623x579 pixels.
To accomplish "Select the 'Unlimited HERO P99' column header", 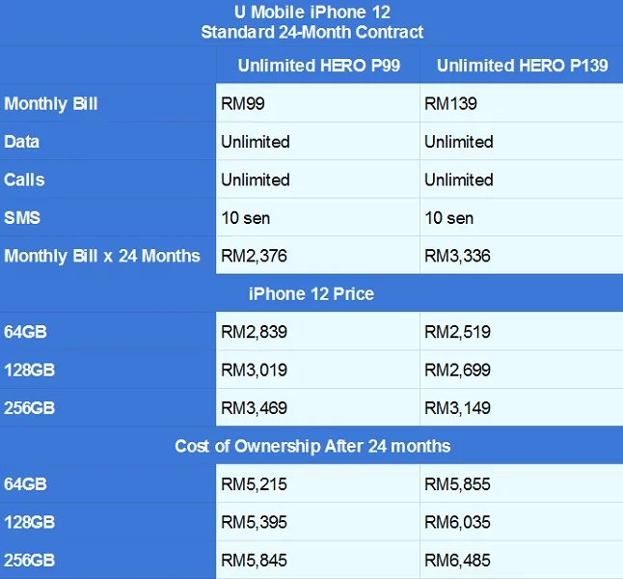I will point(318,66).
